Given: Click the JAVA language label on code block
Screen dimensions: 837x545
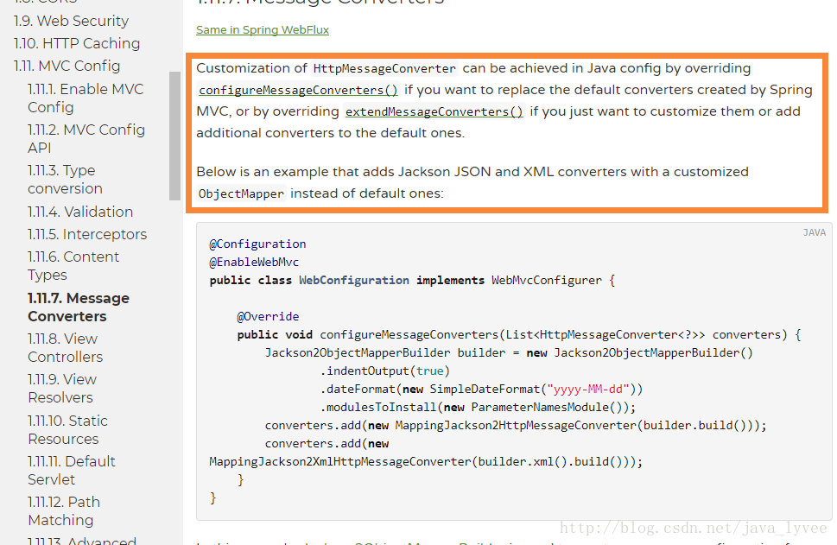Looking at the screenshot, I should [814, 232].
